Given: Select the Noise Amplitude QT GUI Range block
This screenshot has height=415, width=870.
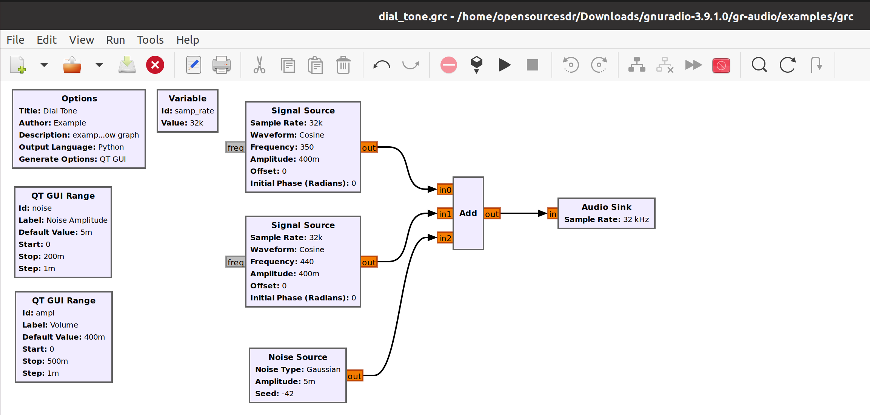Looking at the screenshot, I should (63, 232).
